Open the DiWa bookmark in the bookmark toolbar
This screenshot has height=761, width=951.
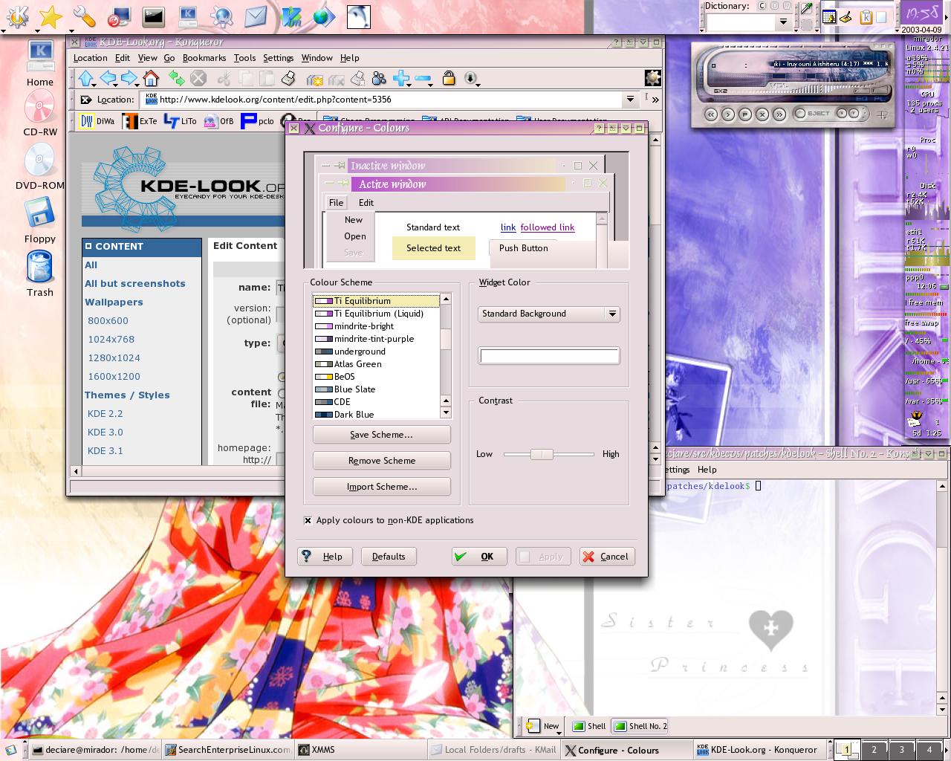click(97, 121)
